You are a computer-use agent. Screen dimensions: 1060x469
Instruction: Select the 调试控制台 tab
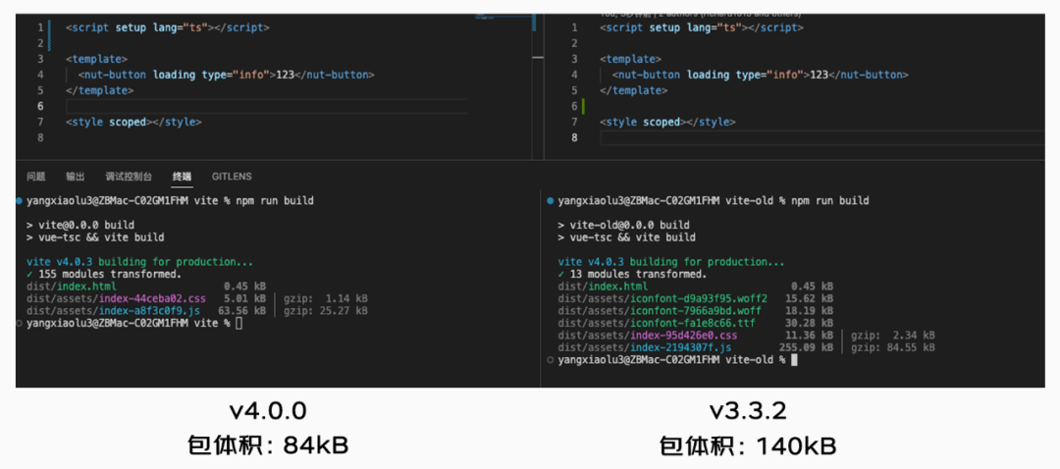(x=129, y=177)
